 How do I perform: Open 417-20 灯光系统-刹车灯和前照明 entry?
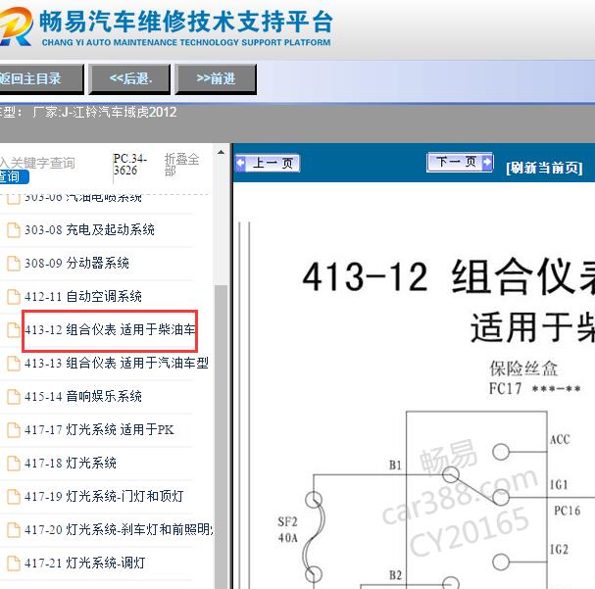click(119, 530)
